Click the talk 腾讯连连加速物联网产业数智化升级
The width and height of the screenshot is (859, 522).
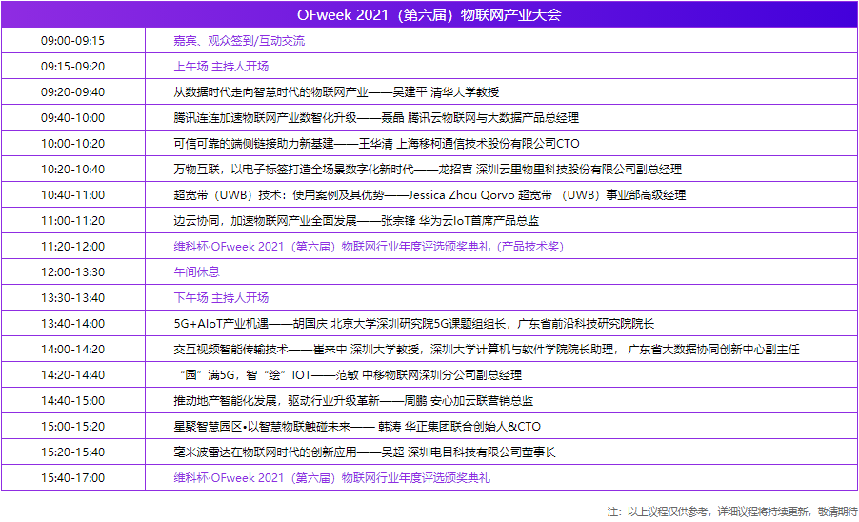376,118
